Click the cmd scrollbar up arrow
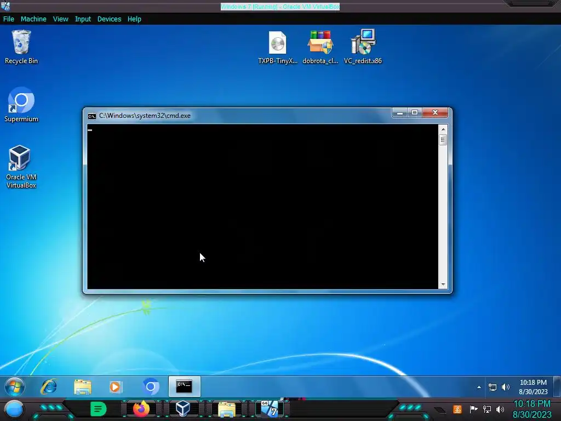 click(x=443, y=129)
